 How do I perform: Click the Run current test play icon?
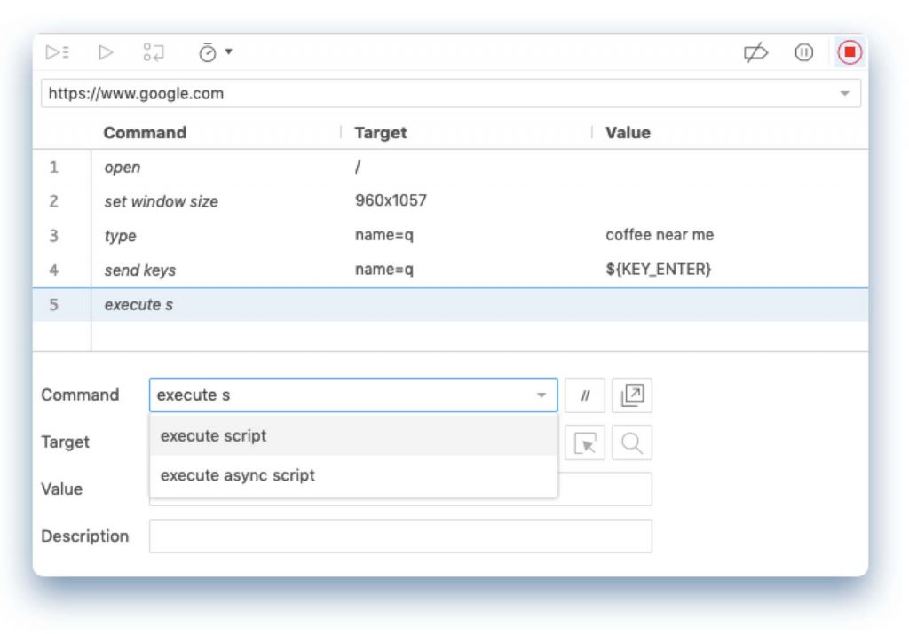tap(106, 53)
